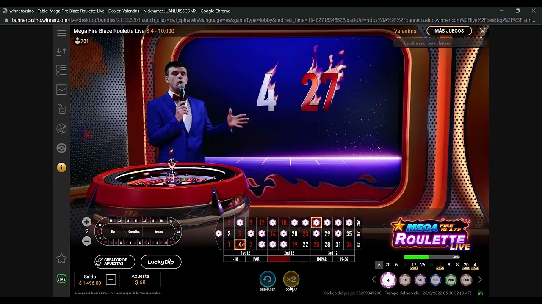Select the 20 value chip
The image size is (542, 304).
pos(420,280)
